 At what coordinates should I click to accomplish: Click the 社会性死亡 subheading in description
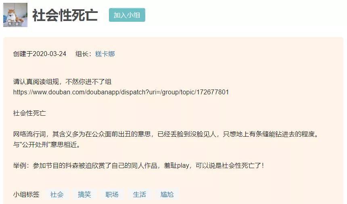point(29,113)
